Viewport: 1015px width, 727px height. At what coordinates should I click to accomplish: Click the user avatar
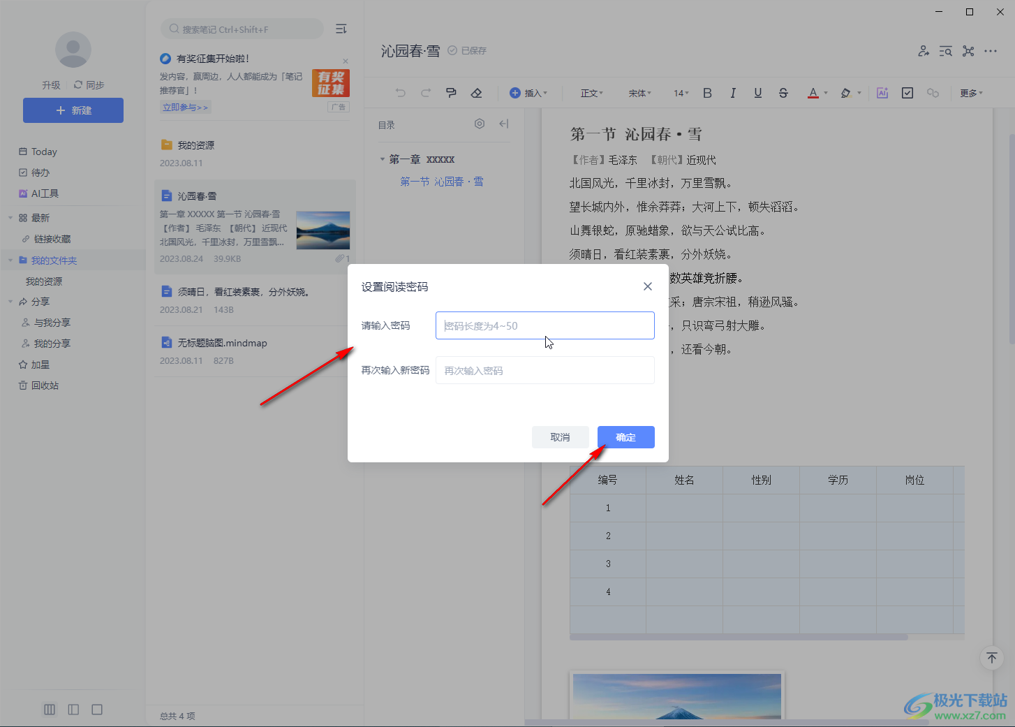coord(73,50)
